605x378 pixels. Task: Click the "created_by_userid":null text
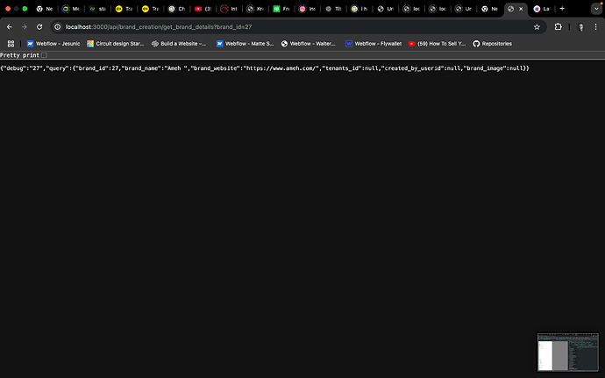(421, 68)
